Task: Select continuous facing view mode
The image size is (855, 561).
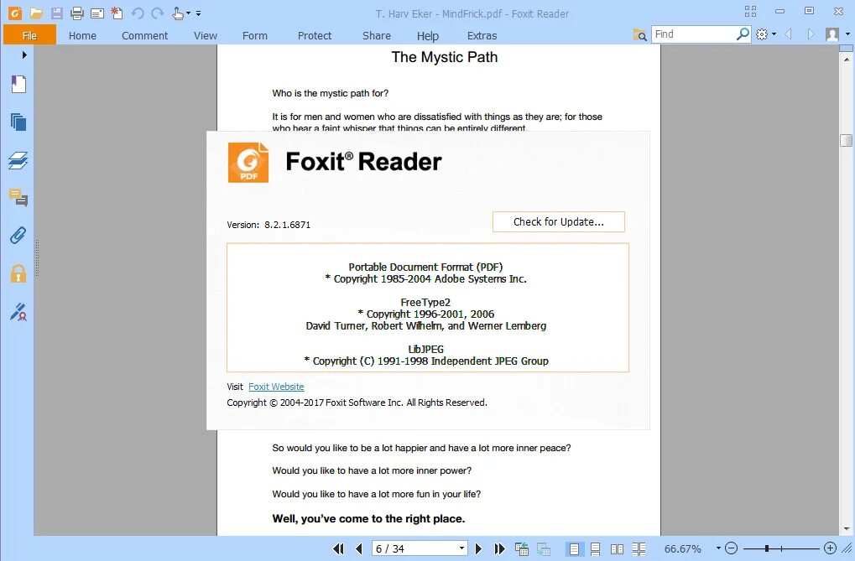Action: pos(639,549)
